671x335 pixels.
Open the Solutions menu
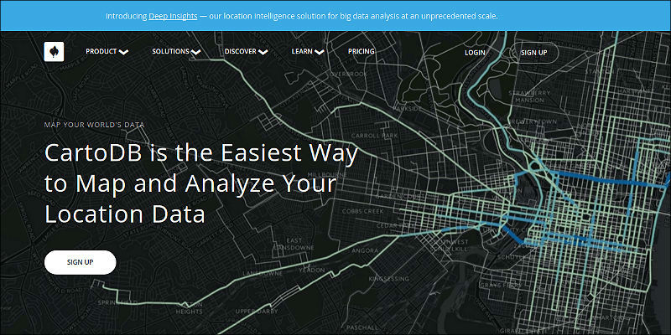click(x=170, y=51)
